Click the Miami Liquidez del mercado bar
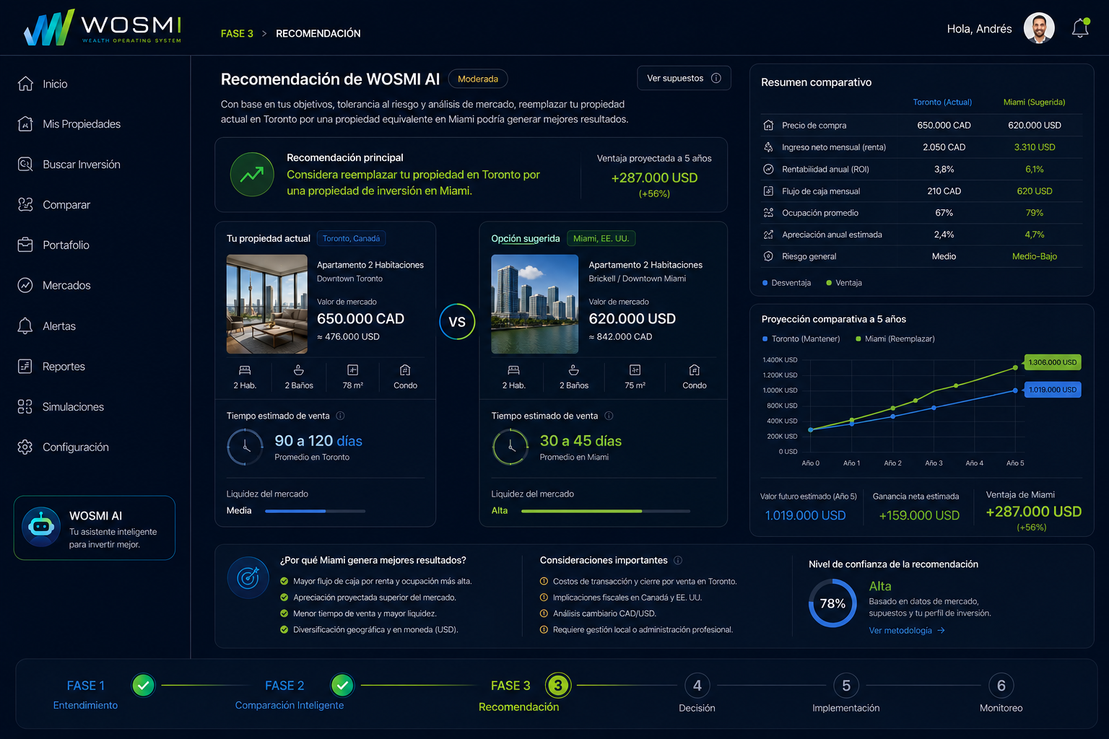 click(606, 511)
